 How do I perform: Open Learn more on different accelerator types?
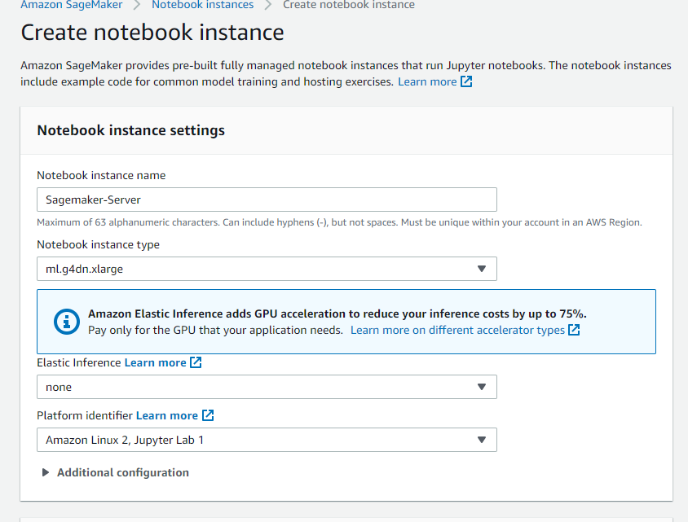[457, 330]
